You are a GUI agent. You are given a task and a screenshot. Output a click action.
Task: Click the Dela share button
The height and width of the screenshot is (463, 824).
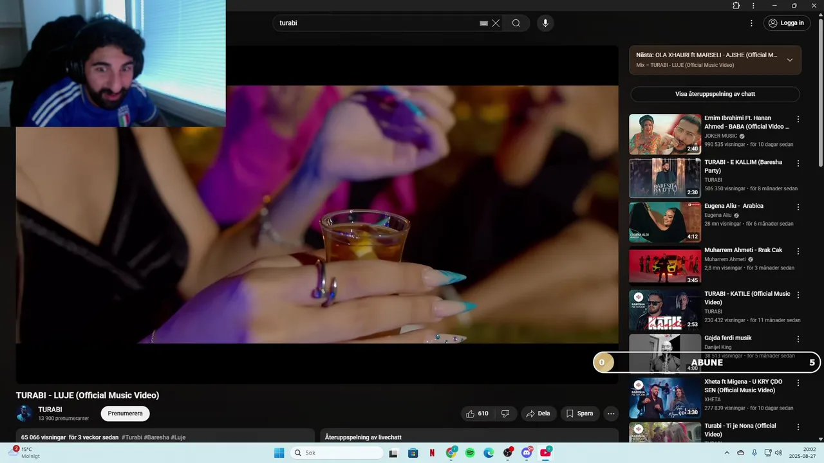coord(538,413)
